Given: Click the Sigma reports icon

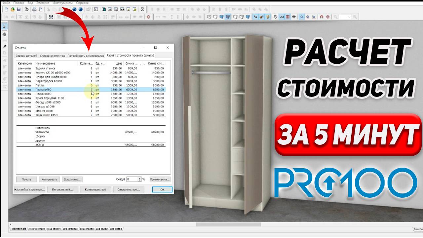Looking at the screenshot, I should point(142,9).
